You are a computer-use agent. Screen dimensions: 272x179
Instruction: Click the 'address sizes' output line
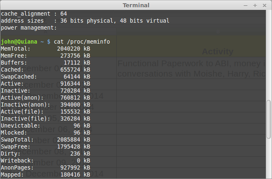[85, 21]
